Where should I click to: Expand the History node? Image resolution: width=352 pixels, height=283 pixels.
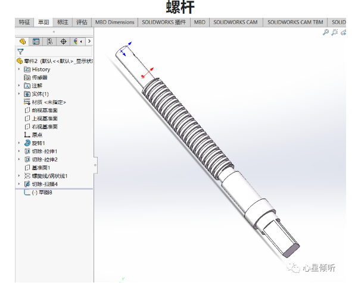19,69
